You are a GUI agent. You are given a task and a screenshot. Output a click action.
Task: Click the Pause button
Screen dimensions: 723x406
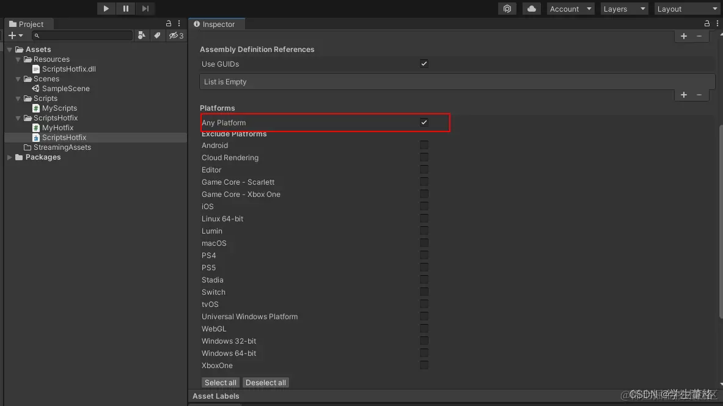(x=125, y=9)
